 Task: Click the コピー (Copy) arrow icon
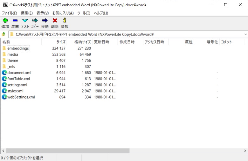coord(35,21)
